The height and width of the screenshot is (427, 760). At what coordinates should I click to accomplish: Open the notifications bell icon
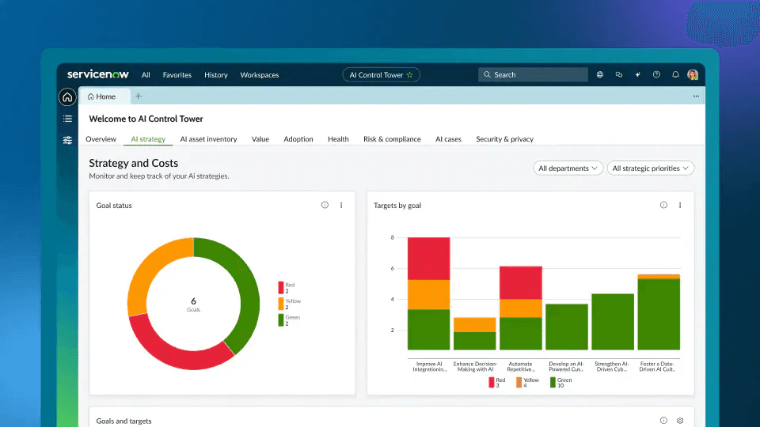[675, 74]
